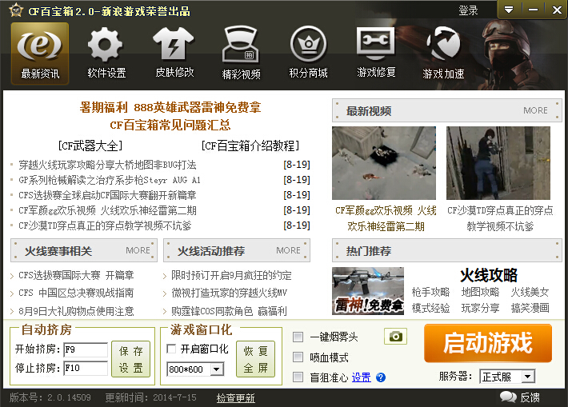Open news item CF沙漠TD穿点真正的穿点教学视频不坑爹
The image size is (568, 407).
pos(105,226)
